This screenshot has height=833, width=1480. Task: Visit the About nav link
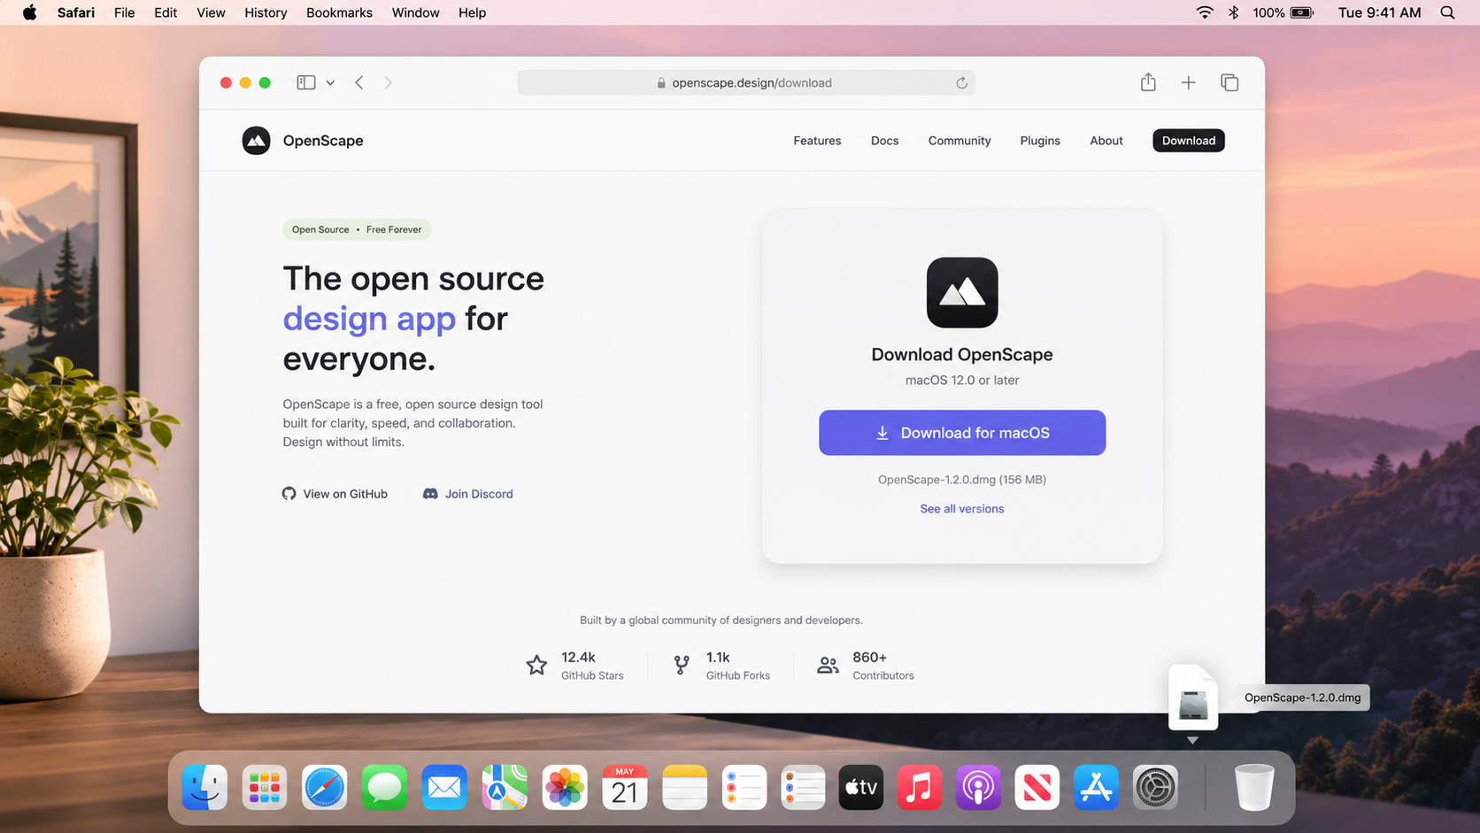1106,141
